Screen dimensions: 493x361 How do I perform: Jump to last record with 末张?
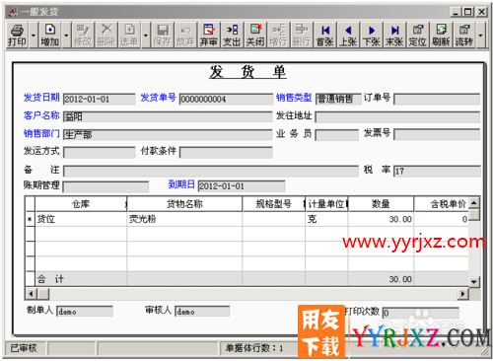point(394,35)
